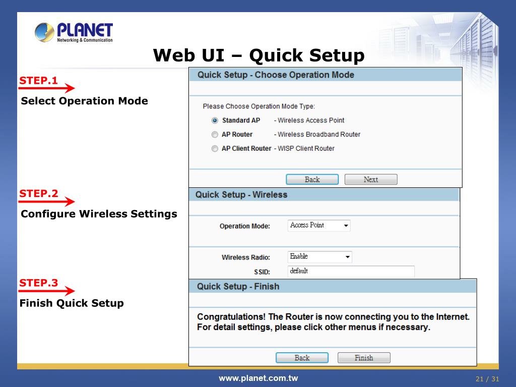Click the 'Finish Quick Setup' caption
Screen dimensions: 516x387
click(72, 303)
